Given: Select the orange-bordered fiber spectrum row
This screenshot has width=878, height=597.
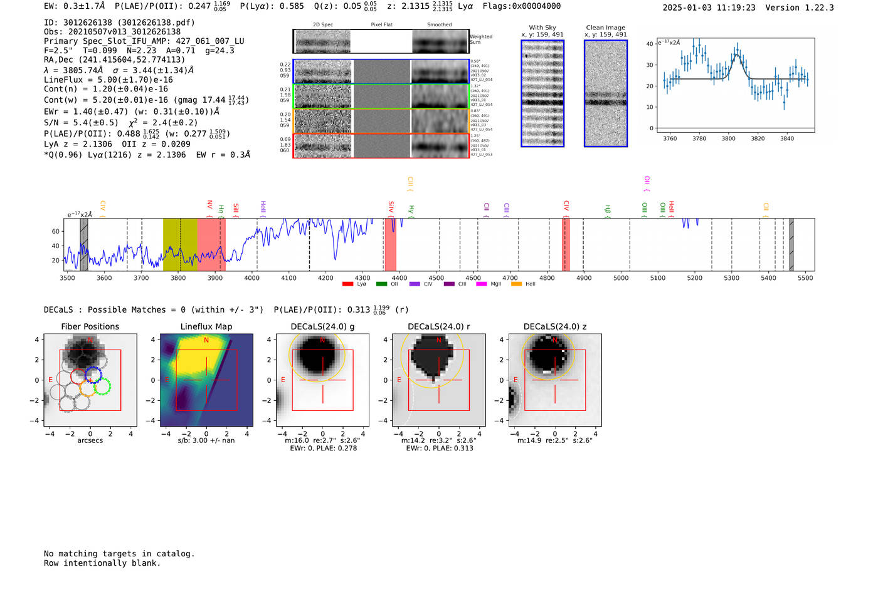Looking at the screenshot, I should pos(381,121).
